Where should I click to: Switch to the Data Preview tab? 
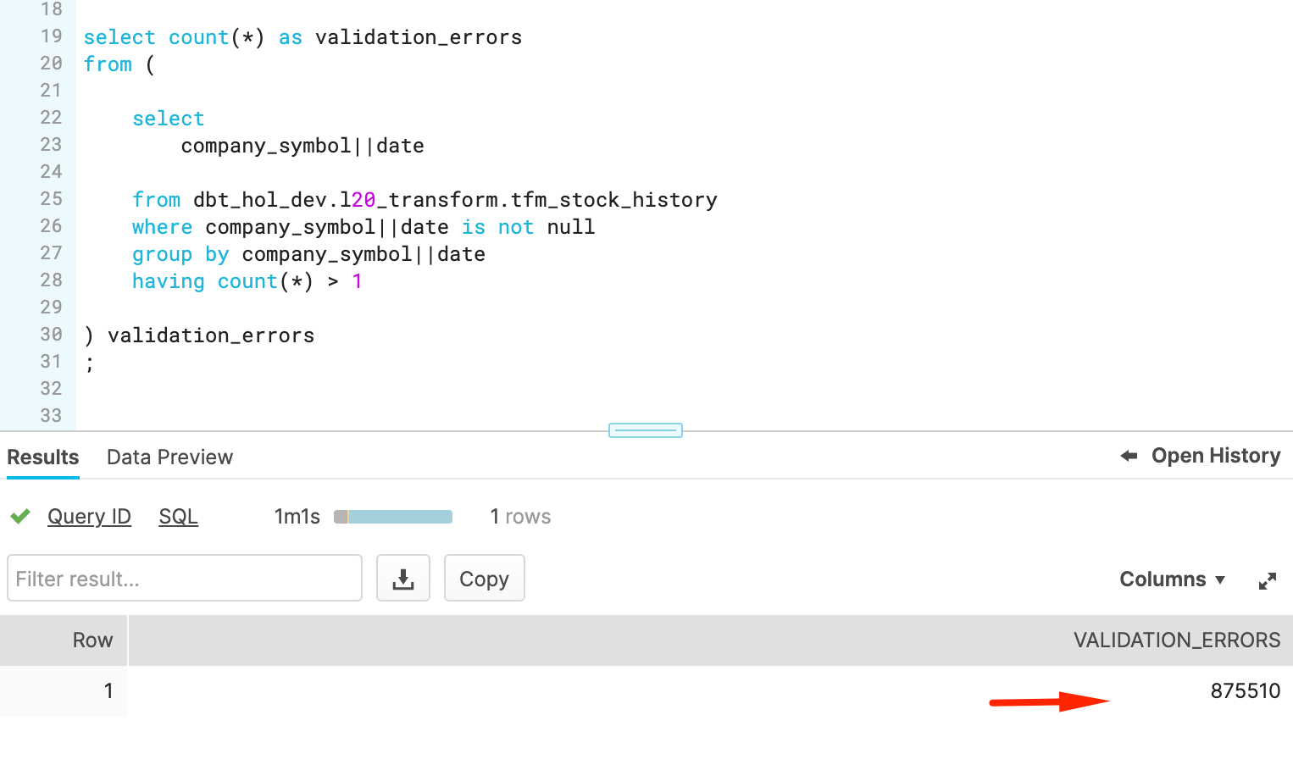coord(169,457)
